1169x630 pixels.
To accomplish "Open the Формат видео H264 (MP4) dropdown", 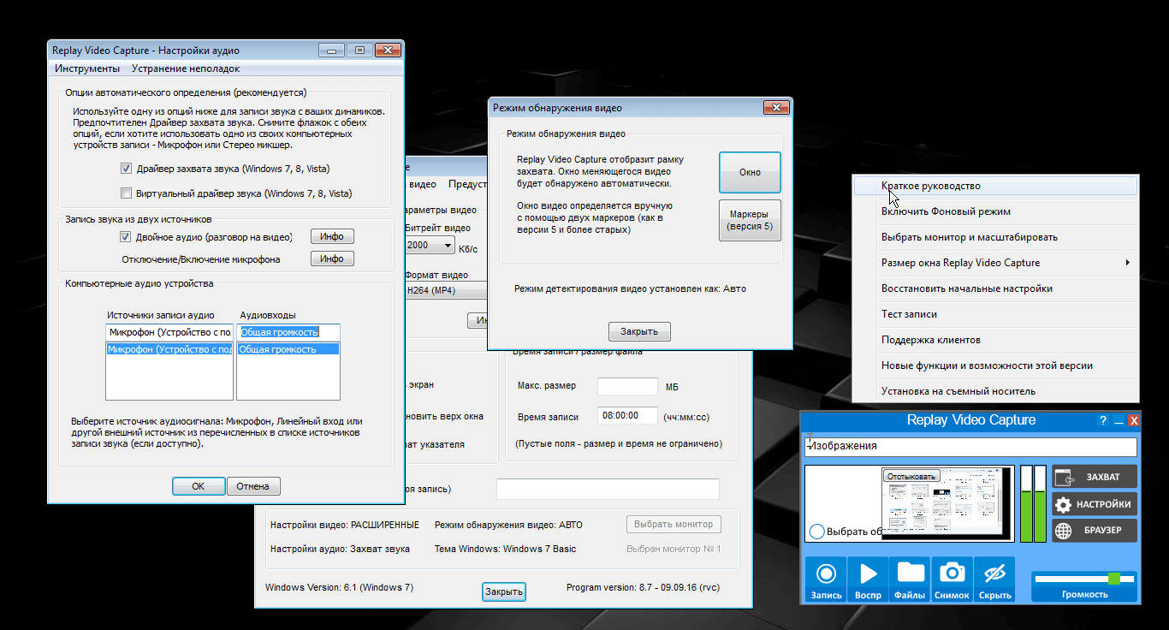I will point(445,291).
